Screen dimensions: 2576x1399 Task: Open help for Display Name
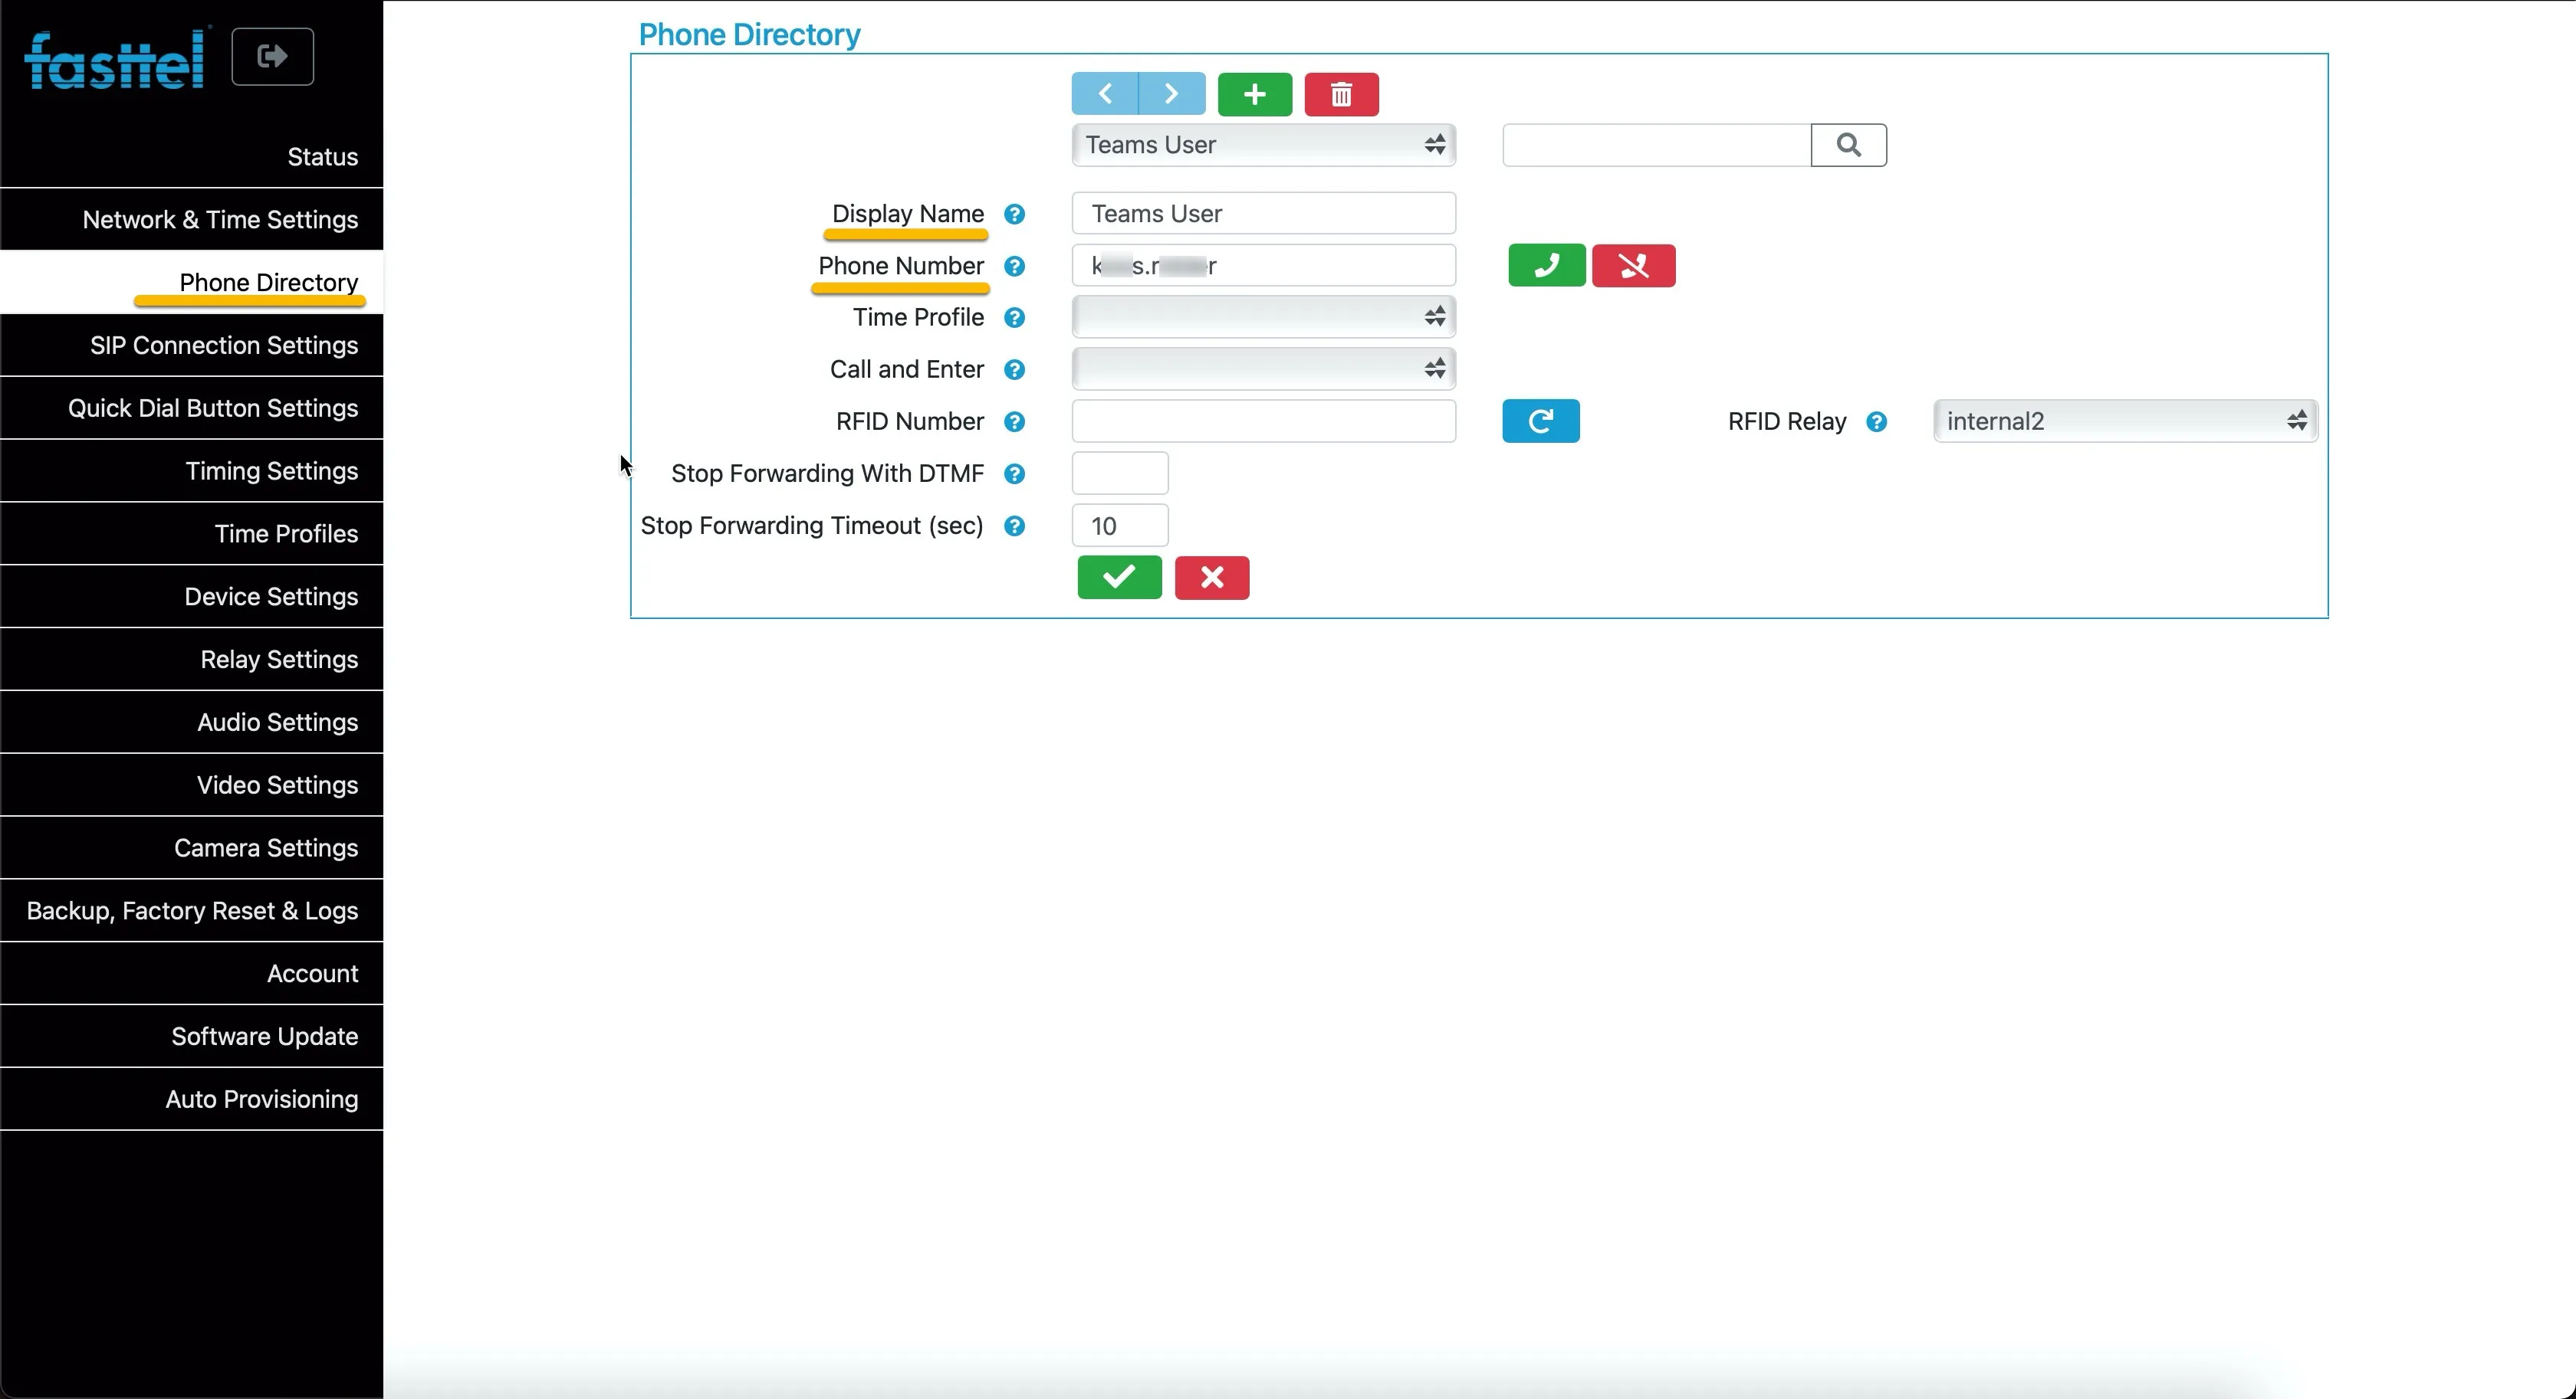coord(1014,214)
